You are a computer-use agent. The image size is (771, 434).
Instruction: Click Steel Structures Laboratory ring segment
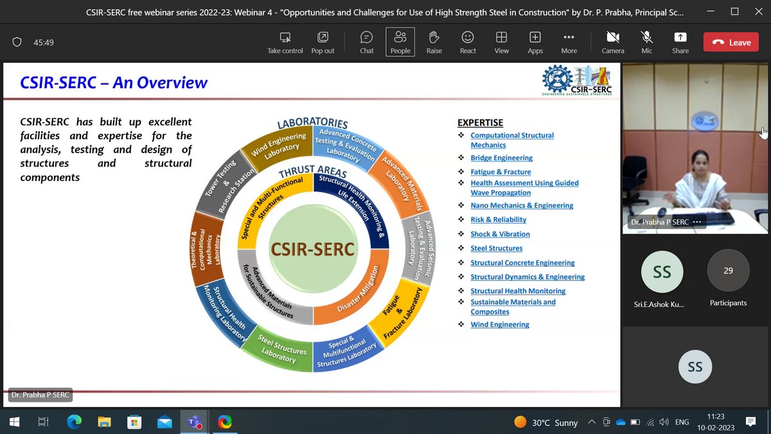(281, 348)
